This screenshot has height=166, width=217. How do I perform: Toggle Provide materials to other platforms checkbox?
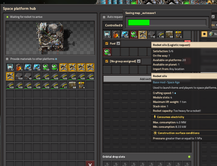point(7,59)
